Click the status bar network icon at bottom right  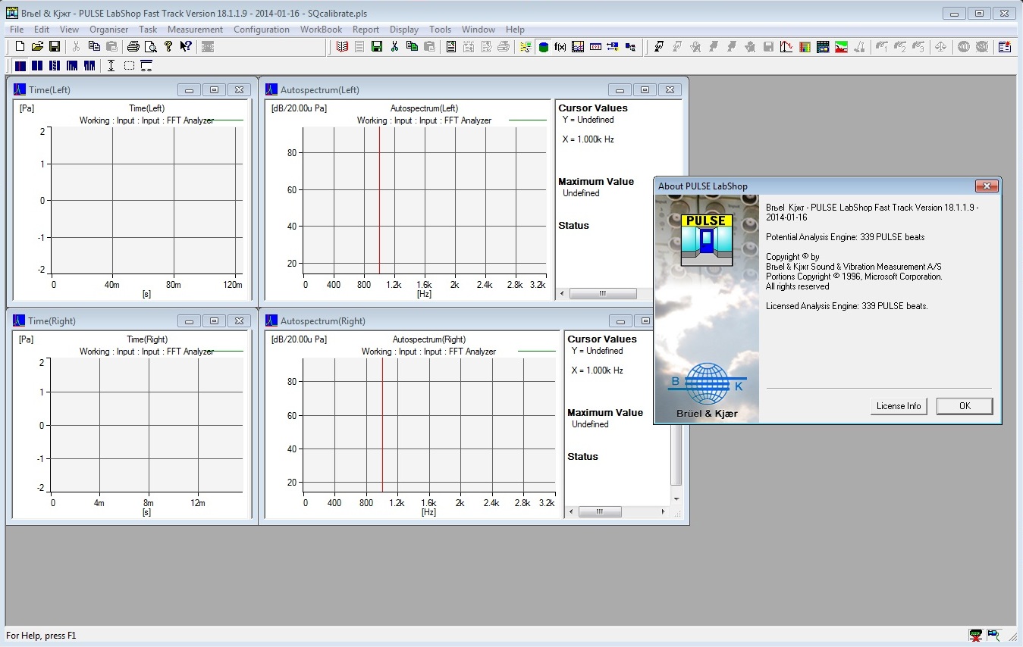[x=993, y=635]
